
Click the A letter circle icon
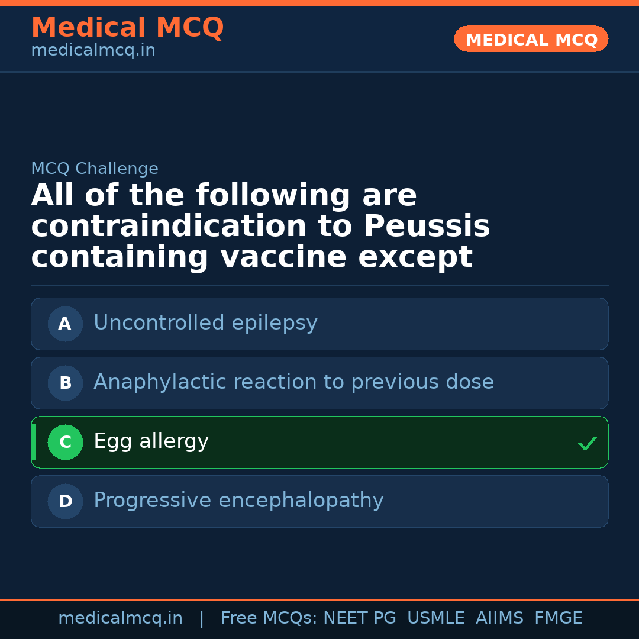click(65, 324)
